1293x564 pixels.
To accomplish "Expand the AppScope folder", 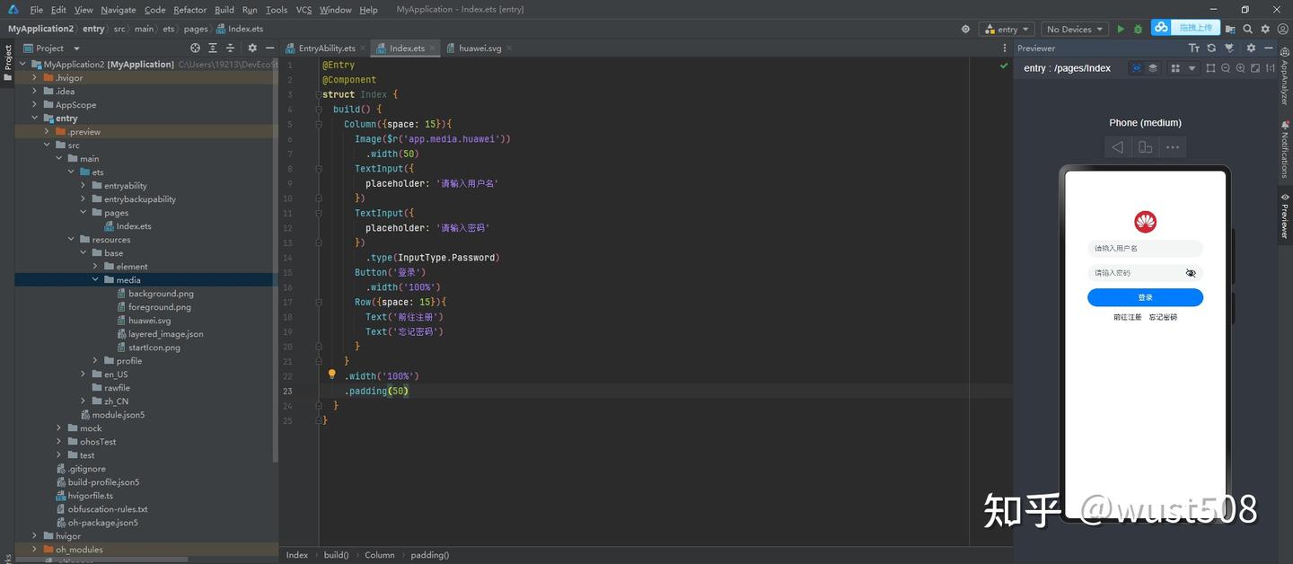I will [36, 105].
